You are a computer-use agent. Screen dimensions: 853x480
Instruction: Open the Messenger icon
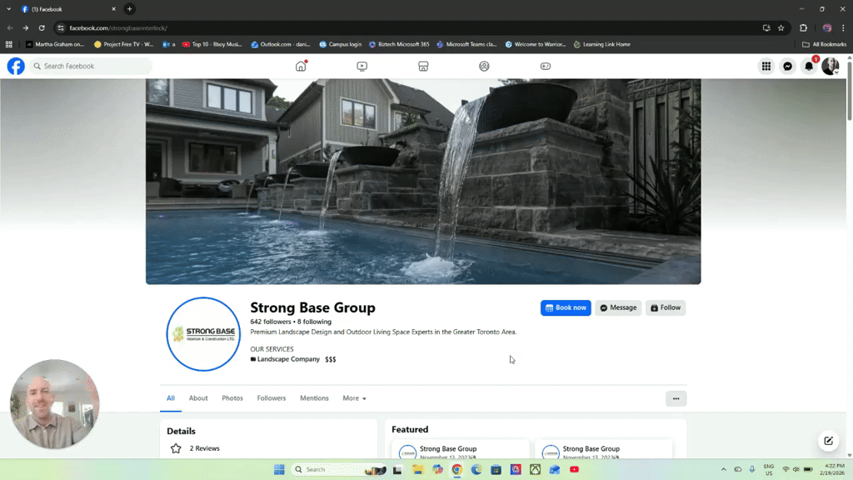click(788, 66)
